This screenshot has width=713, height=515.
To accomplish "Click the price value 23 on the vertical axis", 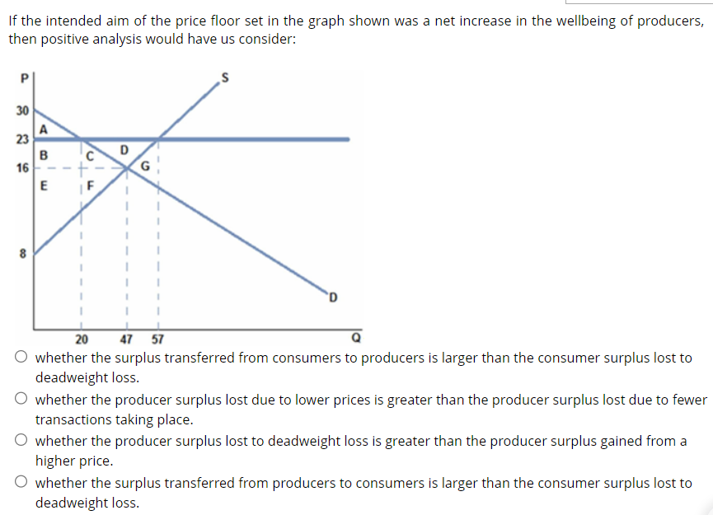I will 21,138.
